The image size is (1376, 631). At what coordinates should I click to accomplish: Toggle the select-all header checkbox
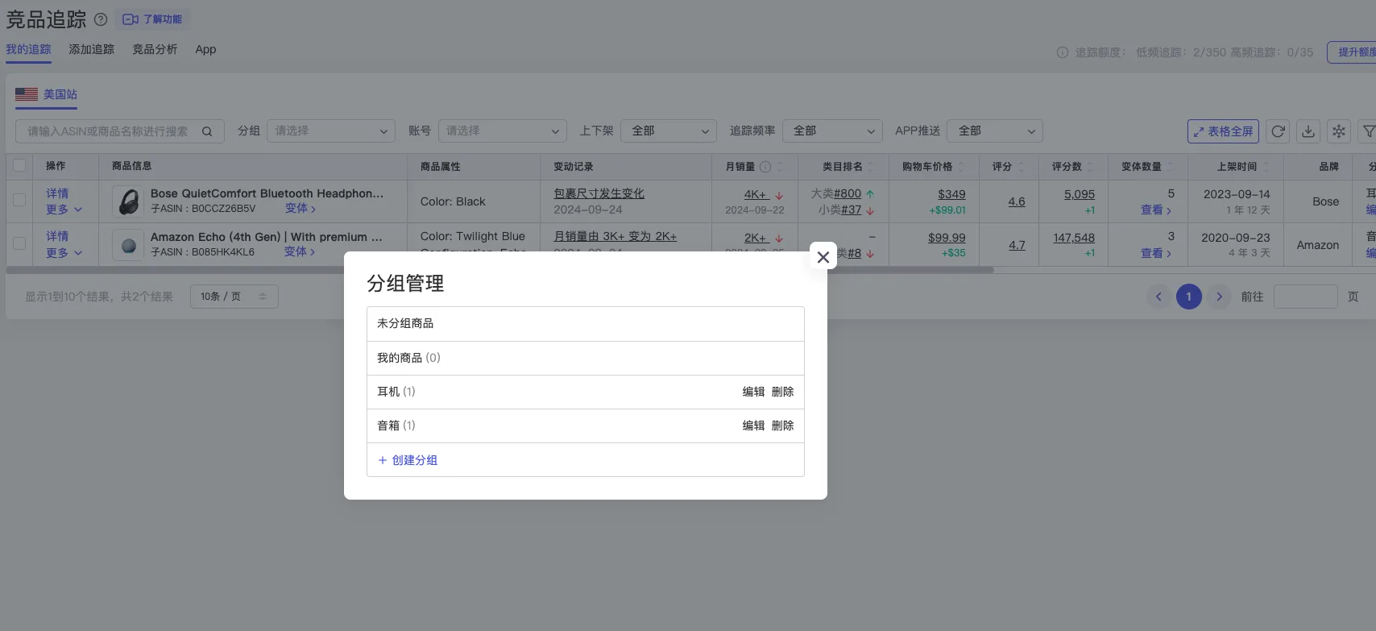click(x=19, y=165)
